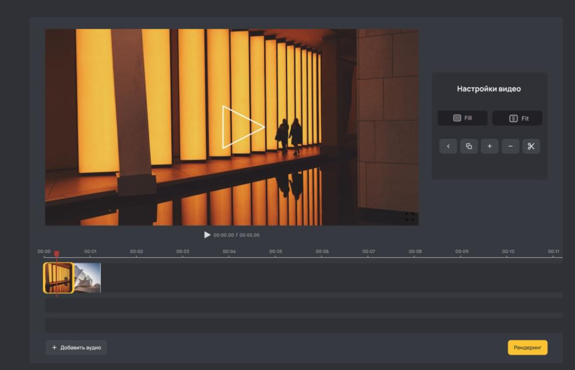The height and width of the screenshot is (370, 575).
Task: Click the left chevron back icon
Action: 448,146
